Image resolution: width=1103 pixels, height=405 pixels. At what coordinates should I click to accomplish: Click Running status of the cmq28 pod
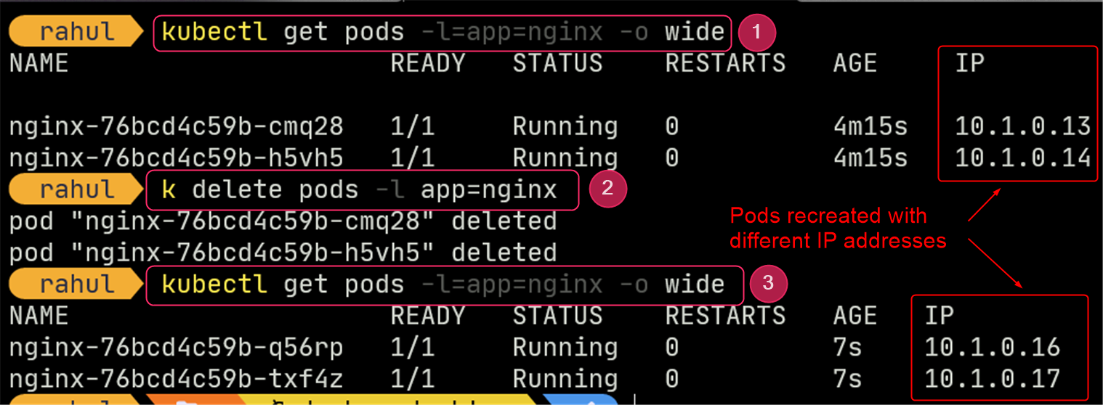(565, 128)
